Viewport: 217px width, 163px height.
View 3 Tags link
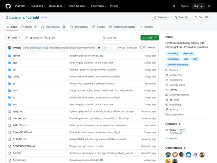coord(50,38)
